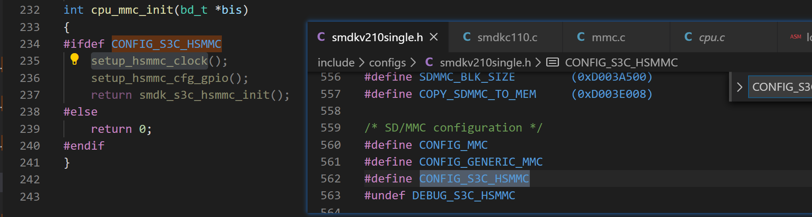Click the lightbulb quick-fix icon
Image resolution: width=812 pixels, height=217 pixels.
(x=75, y=59)
